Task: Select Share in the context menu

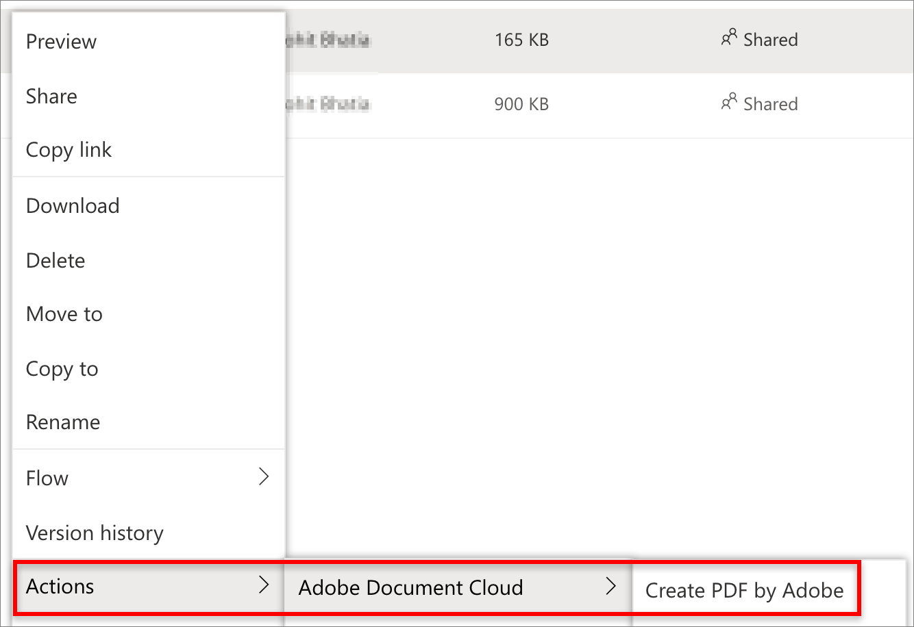Action: [x=51, y=97]
